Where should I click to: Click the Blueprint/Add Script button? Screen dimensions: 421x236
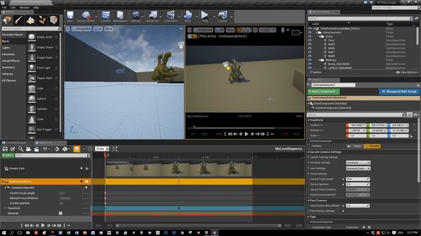coord(399,92)
